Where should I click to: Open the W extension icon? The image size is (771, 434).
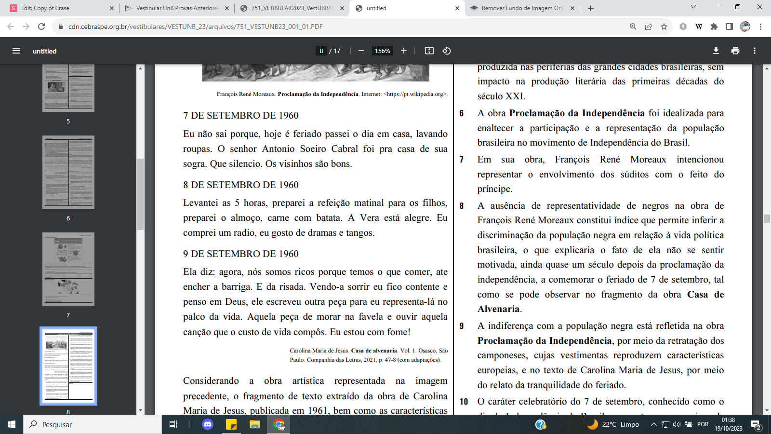699,27
